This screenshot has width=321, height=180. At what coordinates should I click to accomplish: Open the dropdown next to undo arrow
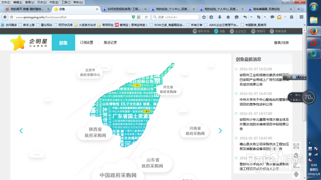(251, 17)
